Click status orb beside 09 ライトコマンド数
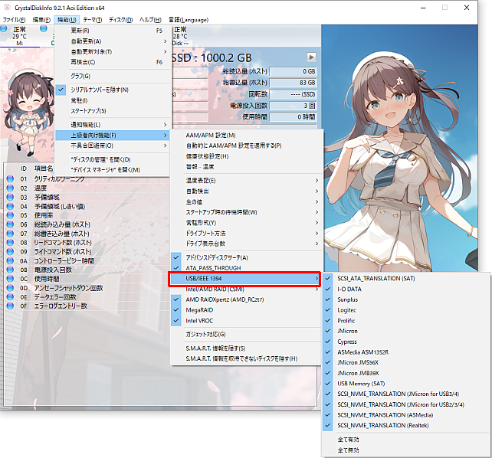This screenshot has height=458, width=492. (10, 251)
